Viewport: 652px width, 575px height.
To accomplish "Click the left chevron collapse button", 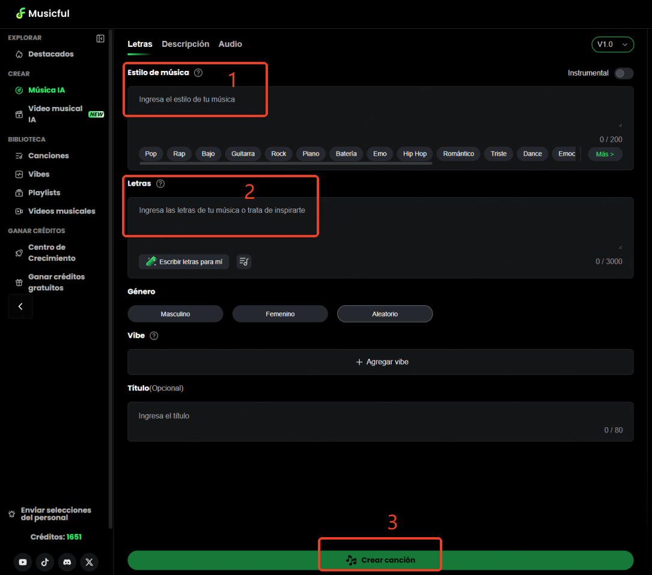I will click(20, 306).
